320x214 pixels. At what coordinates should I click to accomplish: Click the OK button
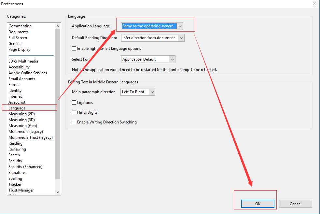coord(257,203)
